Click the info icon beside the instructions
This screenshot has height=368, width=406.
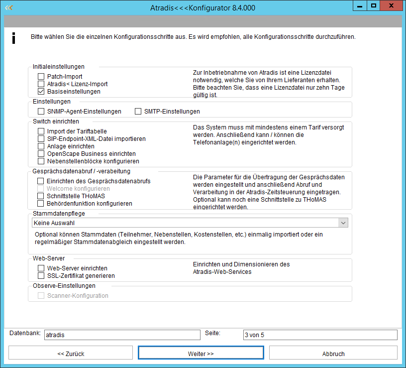pyautogui.click(x=14, y=38)
